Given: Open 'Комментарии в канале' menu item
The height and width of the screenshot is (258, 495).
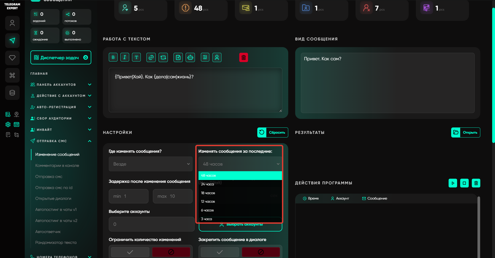Looking at the screenshot, I should tap(57, 166).
